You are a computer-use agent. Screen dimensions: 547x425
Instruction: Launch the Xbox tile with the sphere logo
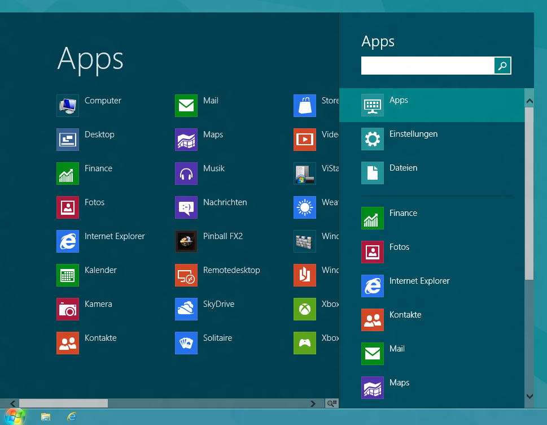pyautogui.click(x=316, y=309)
